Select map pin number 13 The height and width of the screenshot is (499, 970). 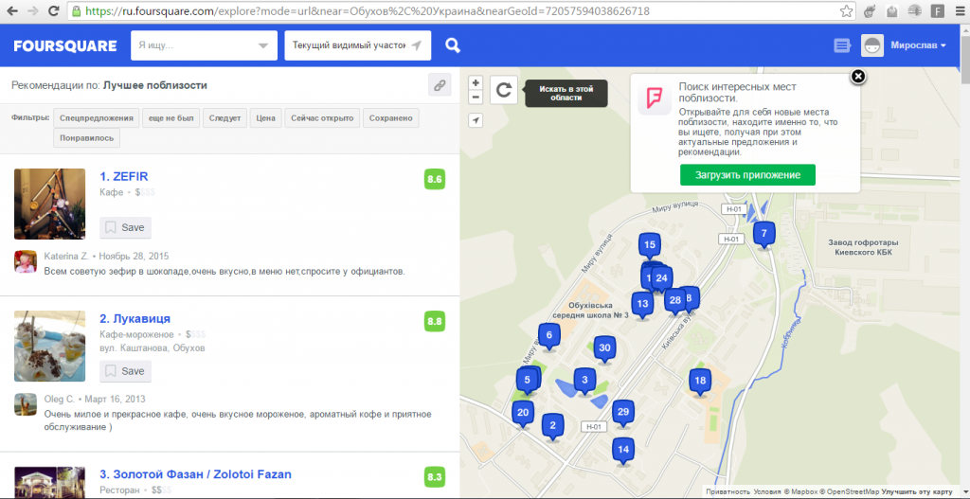pyautogui.click(x=642, y=306)
